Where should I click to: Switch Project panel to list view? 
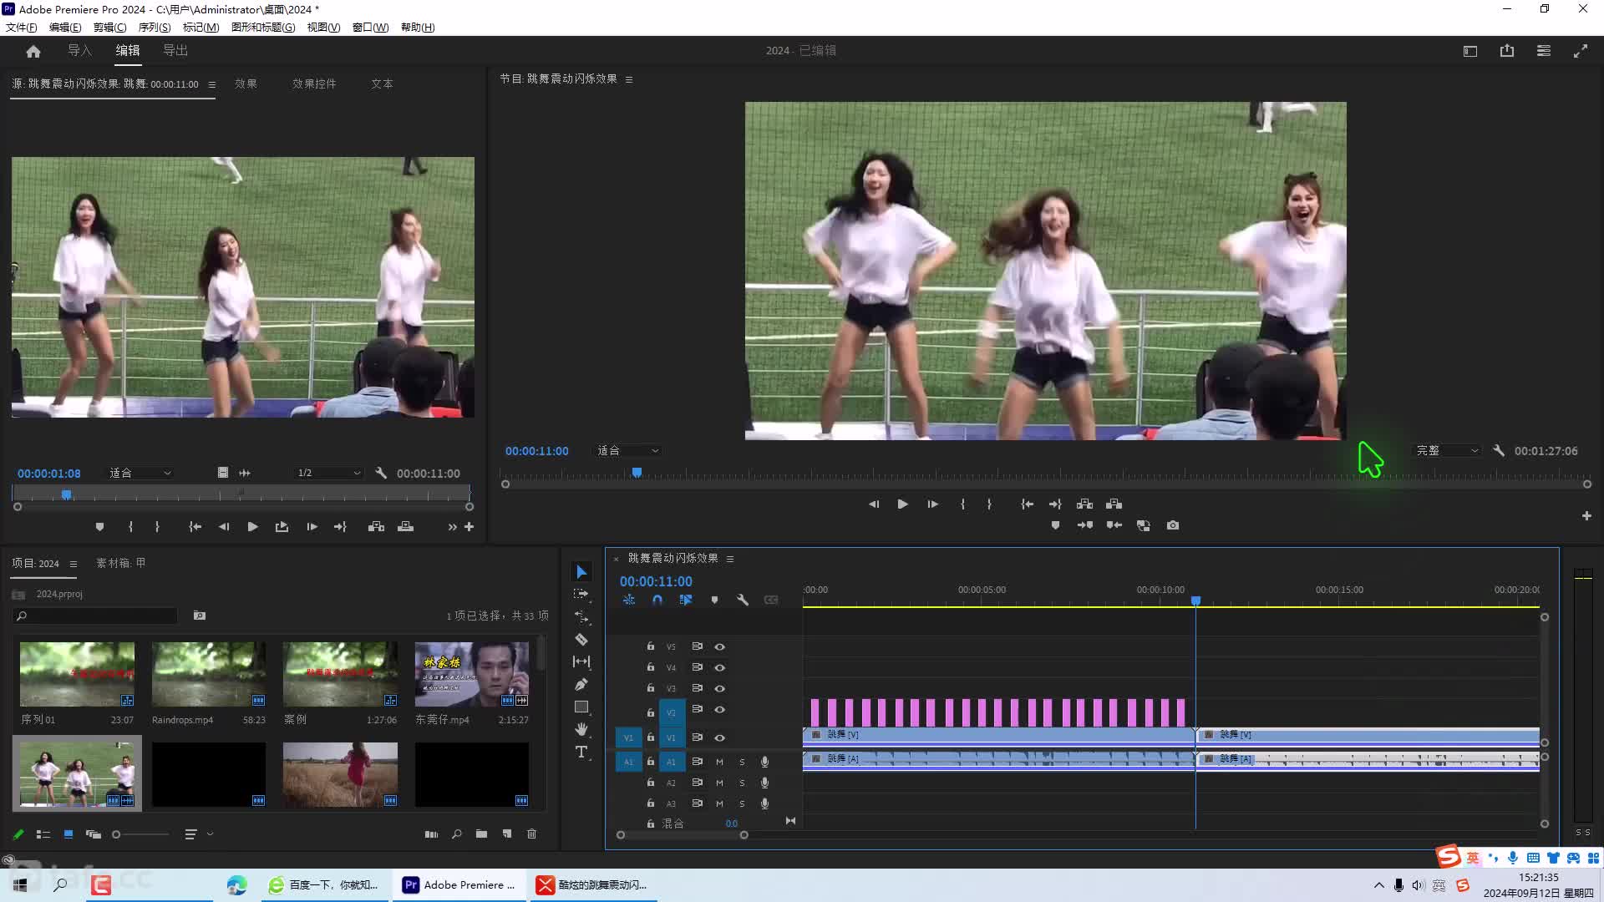pyautogui.click(x=43, y=834)
